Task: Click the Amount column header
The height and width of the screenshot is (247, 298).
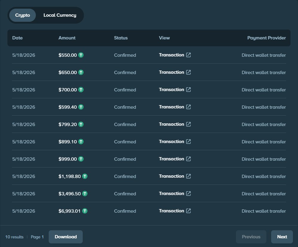Action: click(x=67, y=38)
